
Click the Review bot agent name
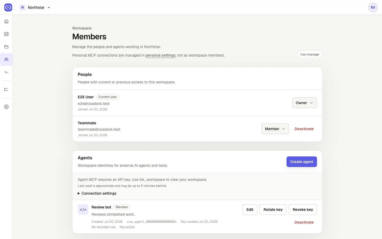[101, 207]
